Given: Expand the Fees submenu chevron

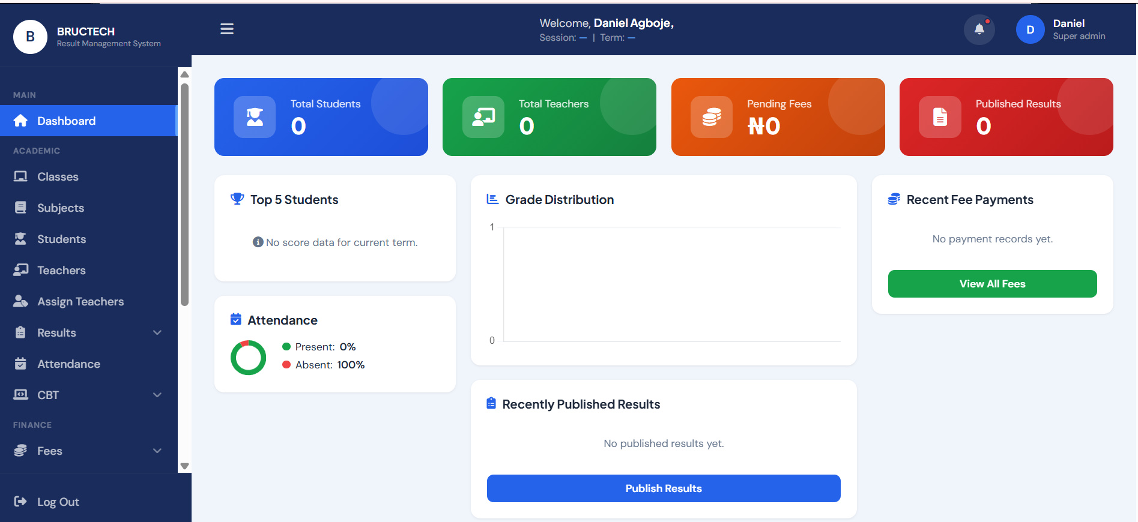Looking at the screenshot, I should coord(157,451).
